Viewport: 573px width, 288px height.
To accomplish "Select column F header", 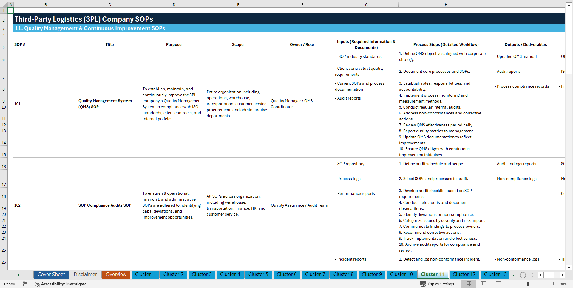I will point(302,5).
